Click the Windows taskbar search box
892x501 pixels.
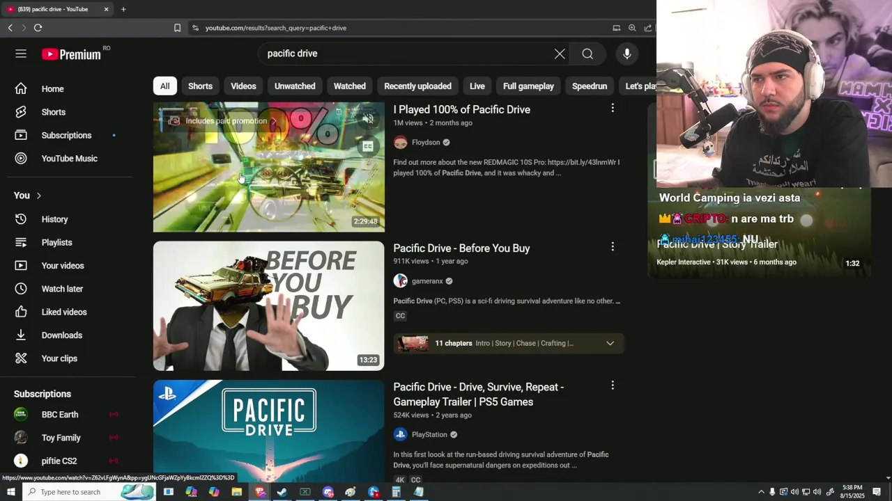coord(89,492)
